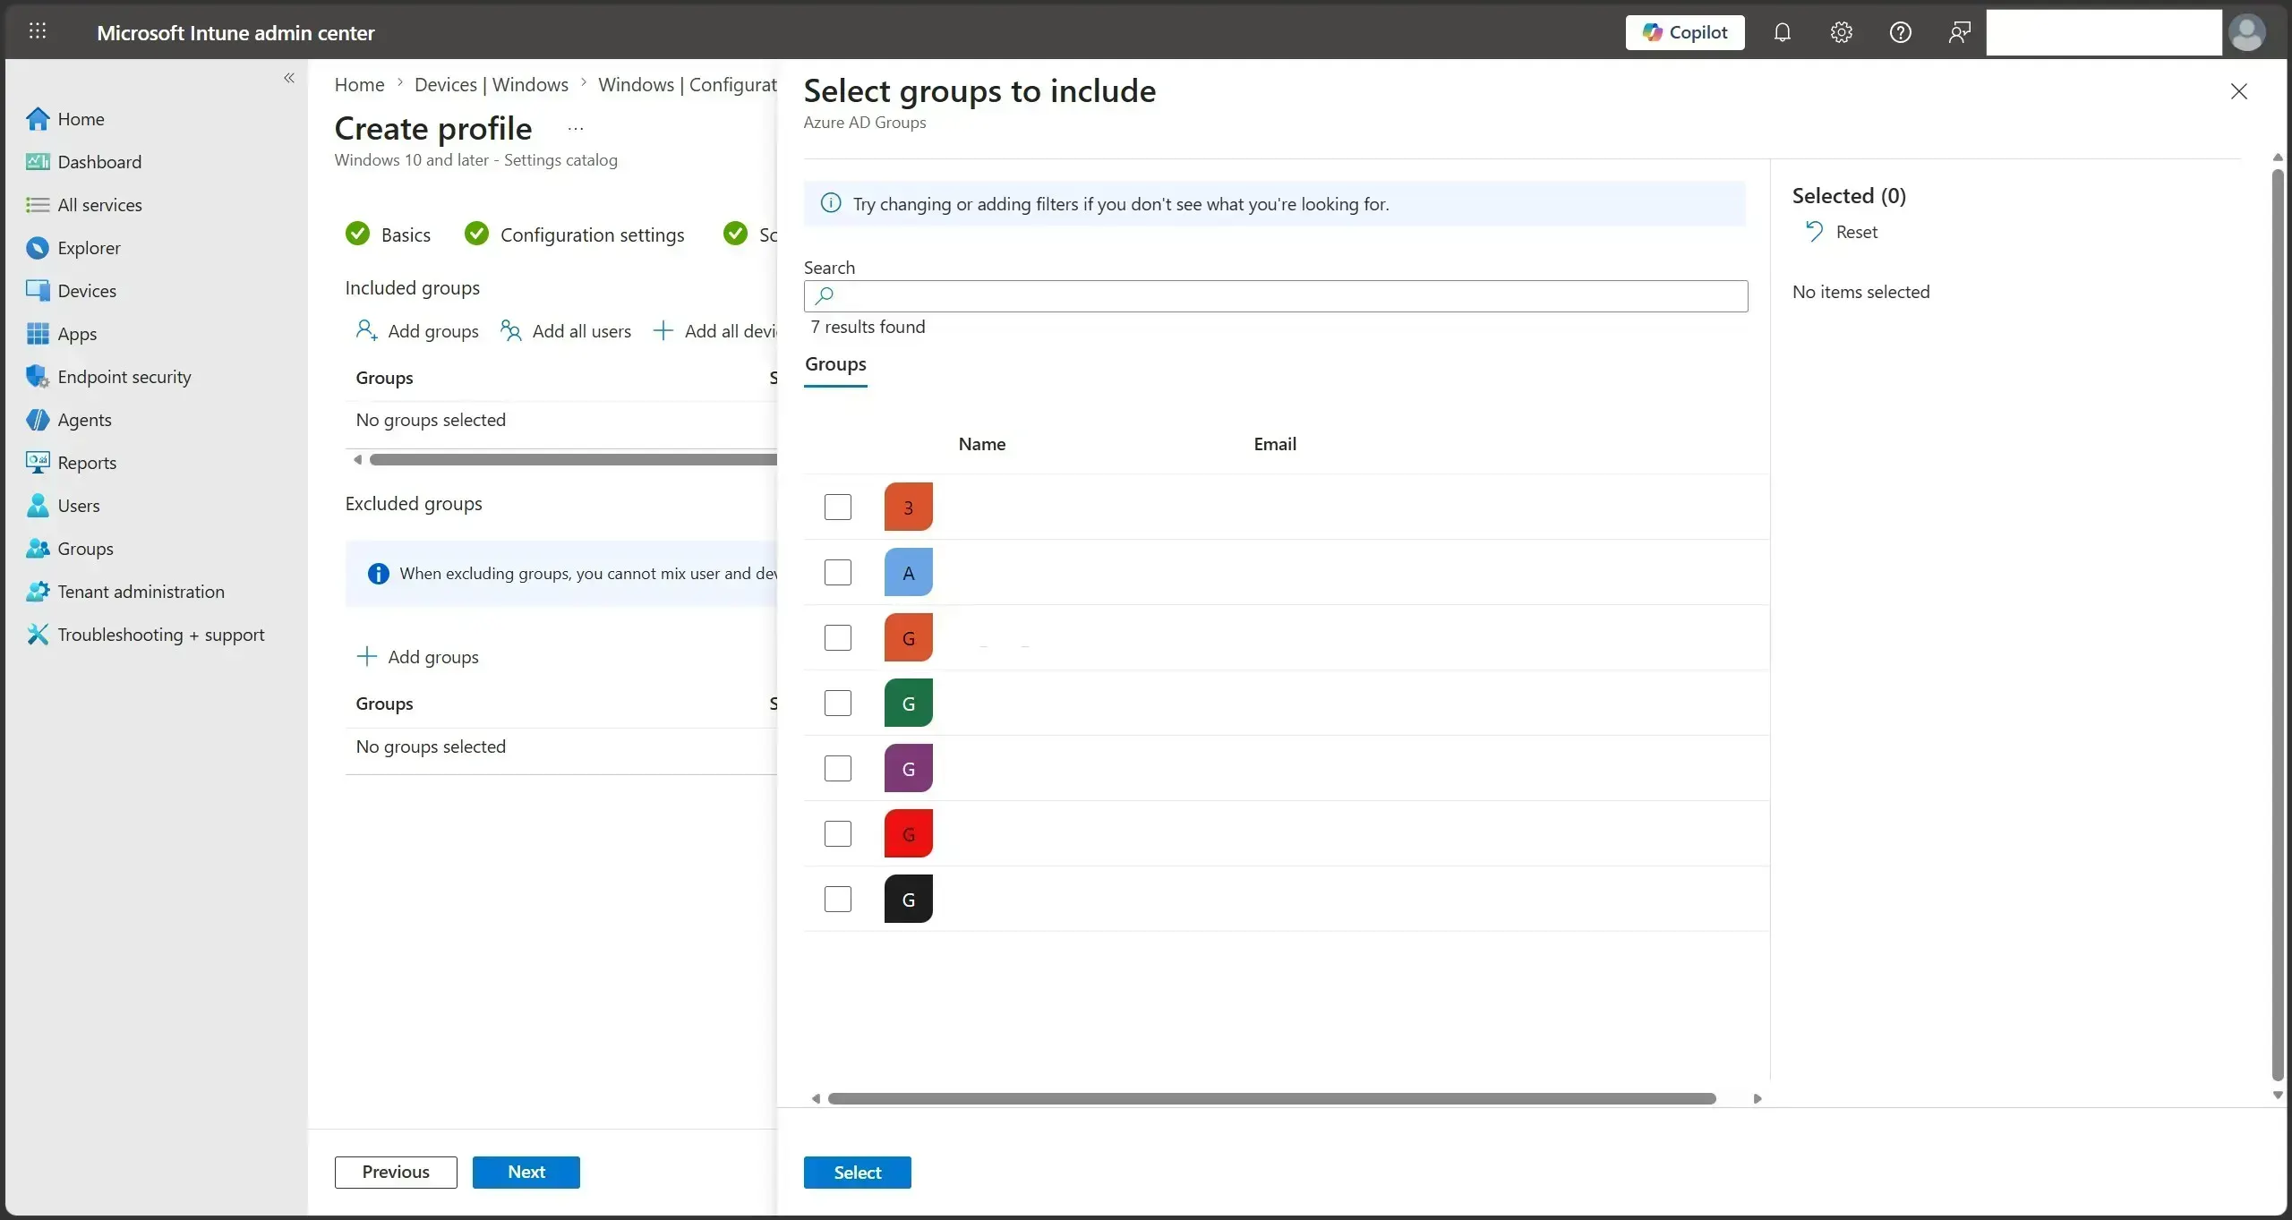The image size is (2292, 1220).
Task: Click the green 'G' group avatar
Action: tap(909, 703)
